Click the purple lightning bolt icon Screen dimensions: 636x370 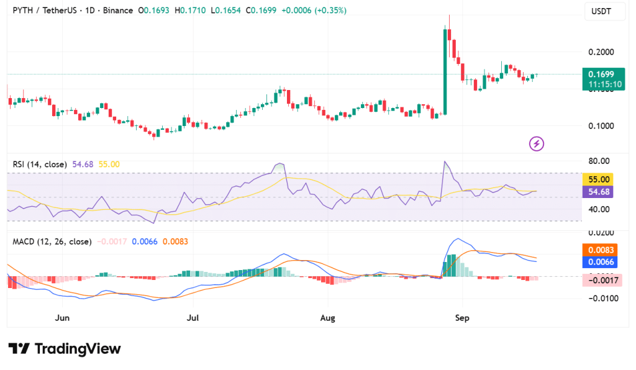tap(537, 144)
